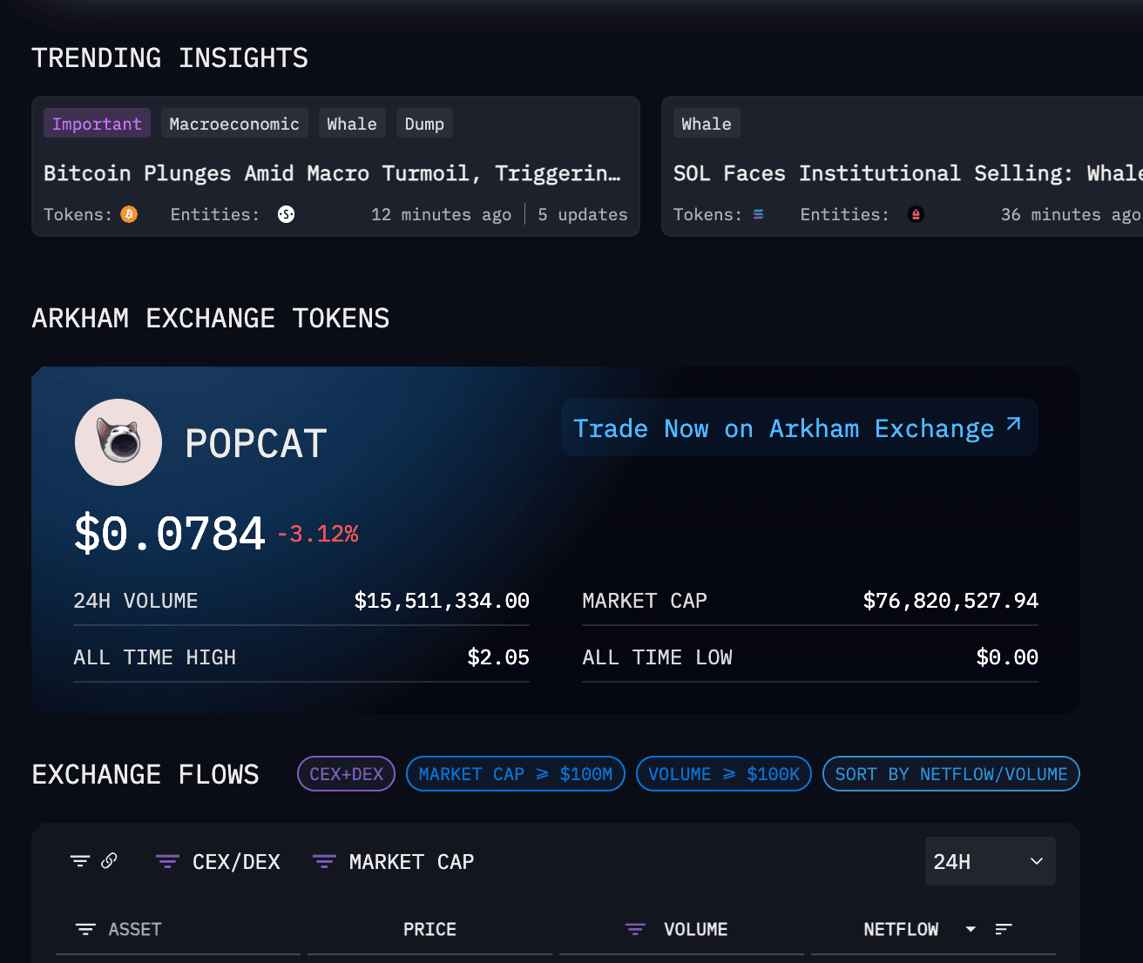Viewport: 1143px width, 963px height.
Task: Click the VOLUME column filter icon
Action: point(636,930)
